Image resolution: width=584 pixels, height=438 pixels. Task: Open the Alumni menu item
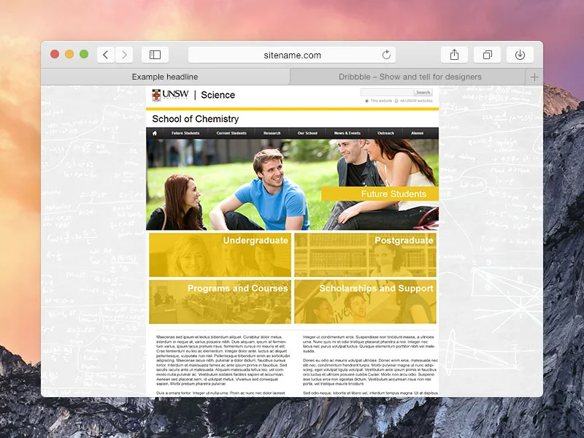[417, 133]
